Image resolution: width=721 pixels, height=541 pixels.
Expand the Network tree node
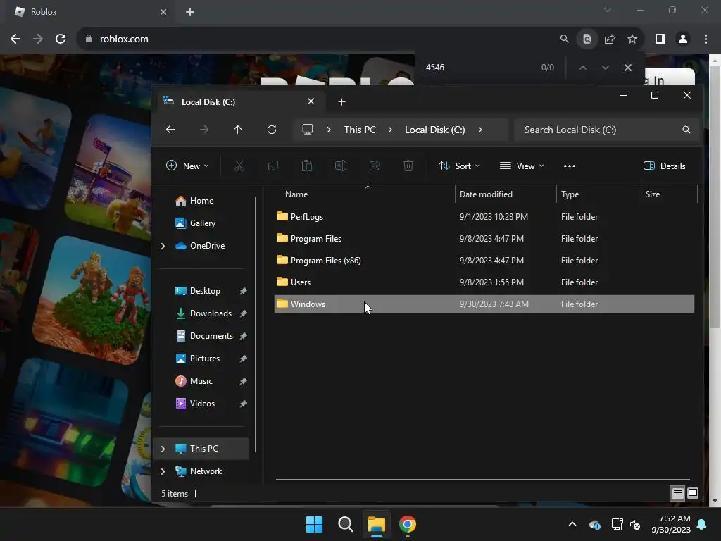point(163,471)
